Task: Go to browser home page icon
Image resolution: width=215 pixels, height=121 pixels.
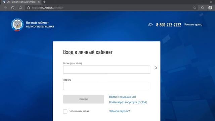Action: tap(20, 8)
